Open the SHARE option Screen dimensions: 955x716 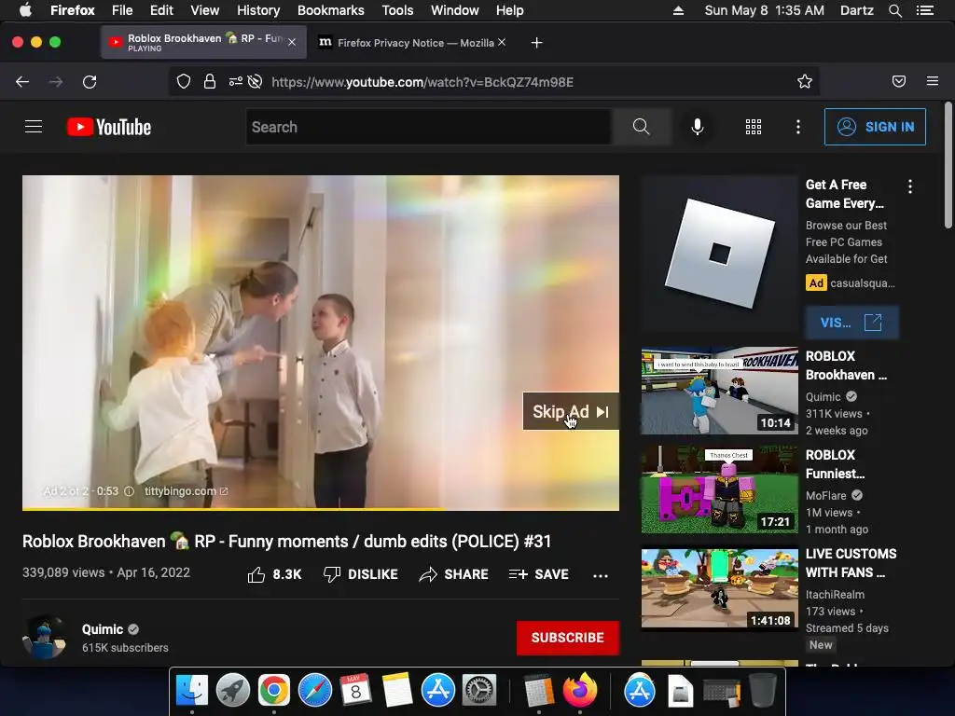point(454,574)
